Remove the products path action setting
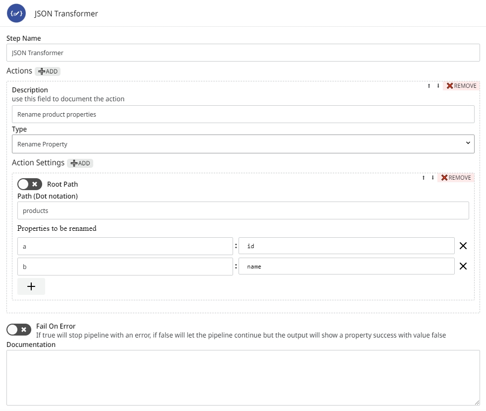Image resolution: width=486 pixels, height=411 pixels. [456, 178]
